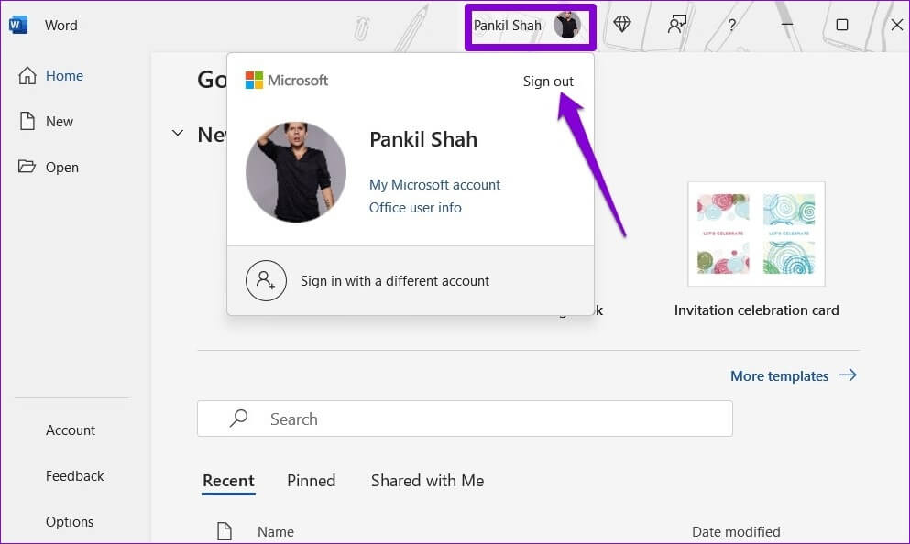Open Options in the sidebar
Image resolution: width=910 pixels, height=544 pixels.
(70, 521)
